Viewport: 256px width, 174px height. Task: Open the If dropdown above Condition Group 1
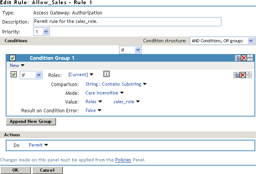point(130,50)
